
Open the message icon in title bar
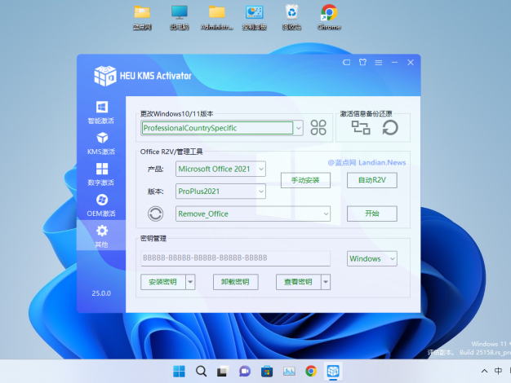[346, 62]
